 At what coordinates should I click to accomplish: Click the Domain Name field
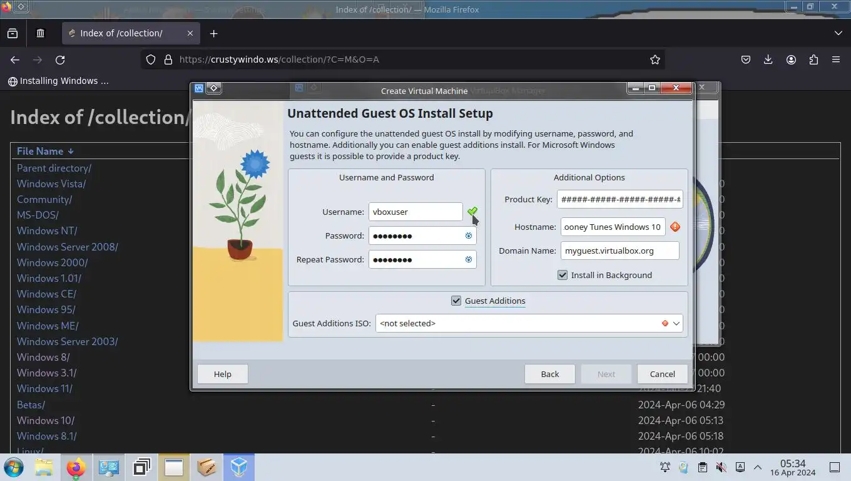(619, 251)
